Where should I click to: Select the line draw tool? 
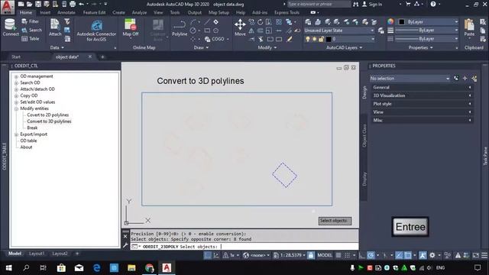pyautogui.click(x=207, y=22)
